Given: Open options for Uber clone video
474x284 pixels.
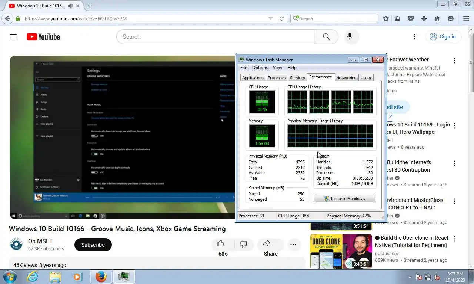Looking at the screenshot, I should [x=454, y=239].
